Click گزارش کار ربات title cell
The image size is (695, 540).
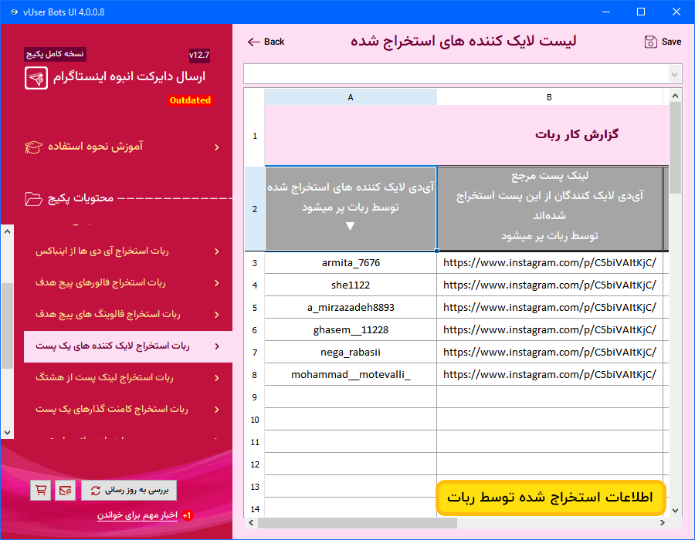coord(466,136)
